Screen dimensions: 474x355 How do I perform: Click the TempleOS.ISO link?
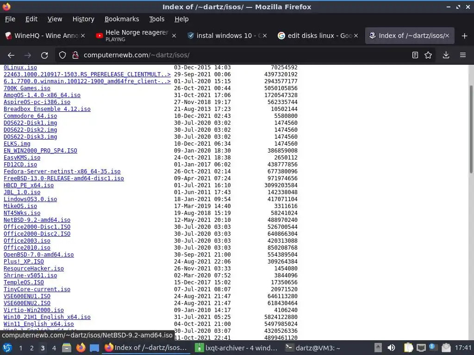pos(24,282)
